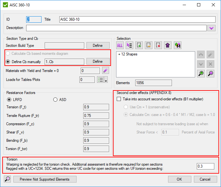Open the Loads list dropdown arrow
The height and width of the screenshot is (187, 221).
coord(106,80)
